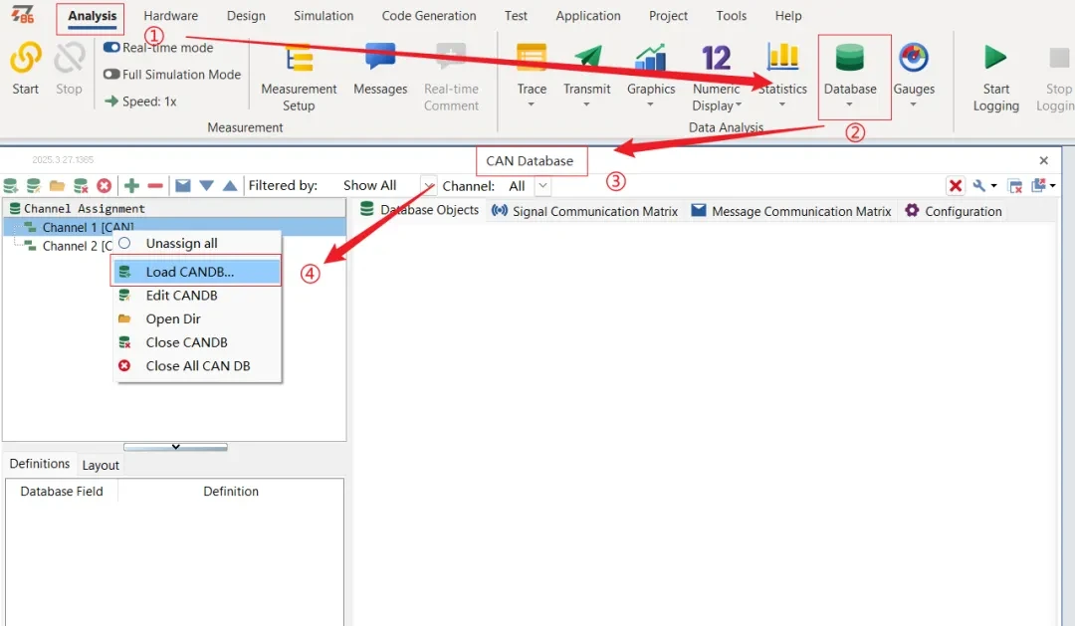
Task: Open the Channel All dropdown
Action: [542, 186]
